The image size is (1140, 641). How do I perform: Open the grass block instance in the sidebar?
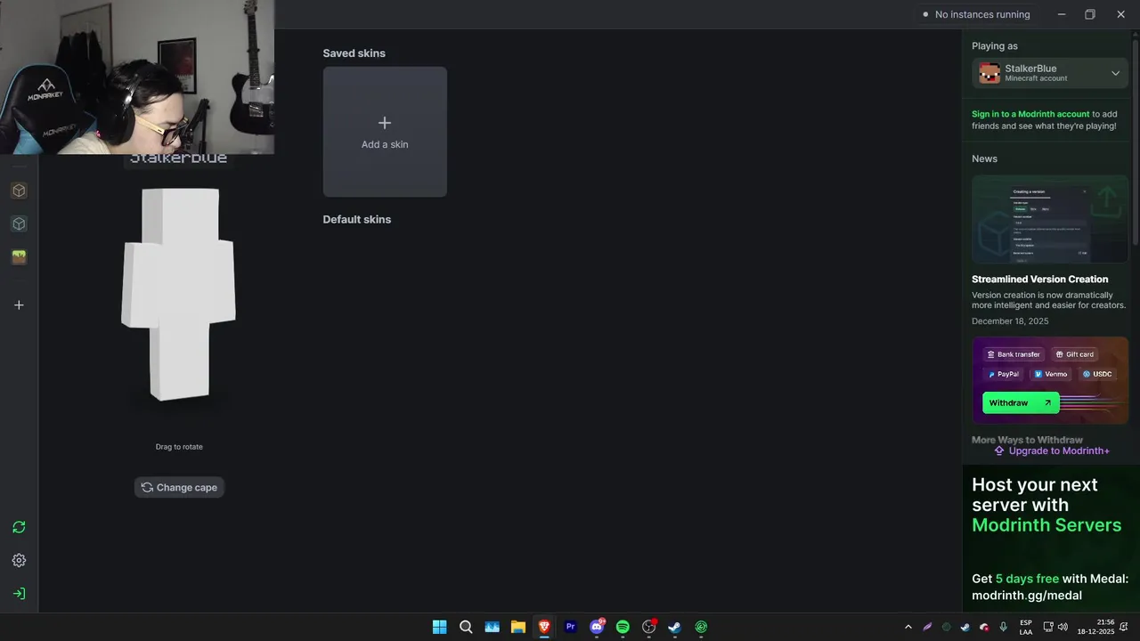point(19,257)
